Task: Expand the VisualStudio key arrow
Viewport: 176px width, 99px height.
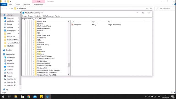Action: [34, 38]
